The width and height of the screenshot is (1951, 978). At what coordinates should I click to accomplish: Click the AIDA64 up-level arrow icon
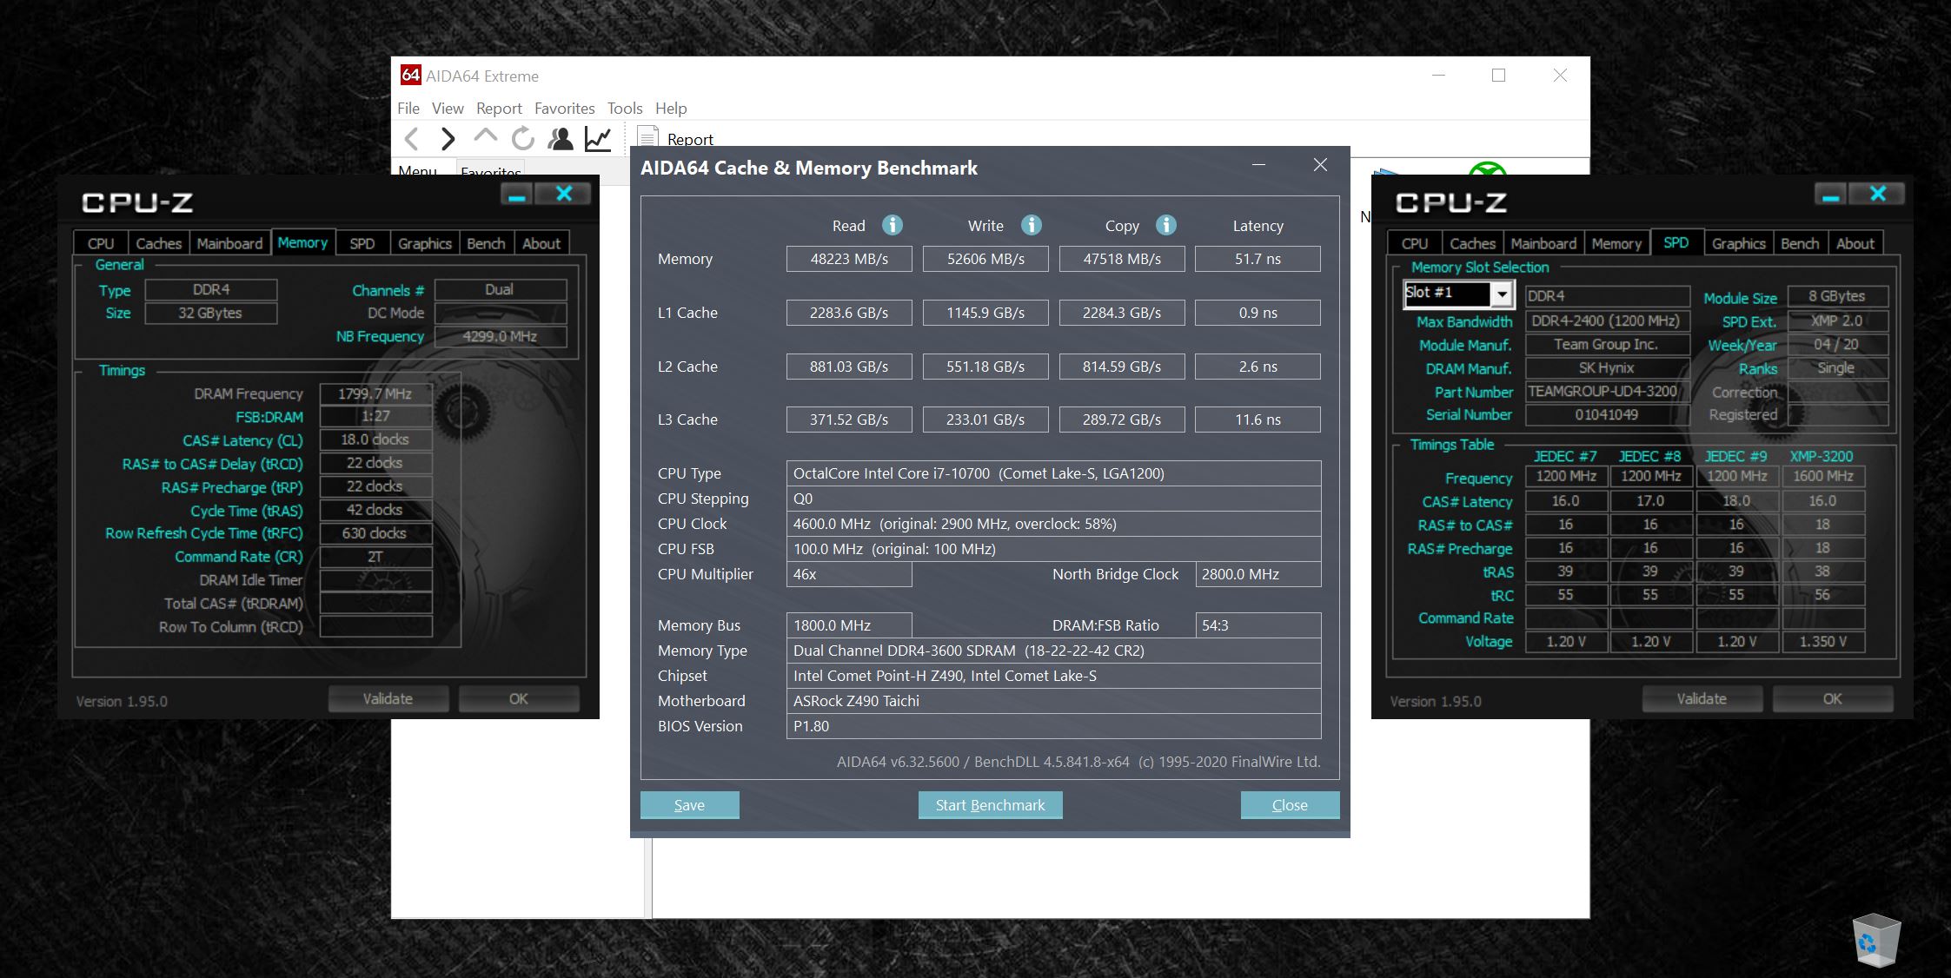click(485, 136)
